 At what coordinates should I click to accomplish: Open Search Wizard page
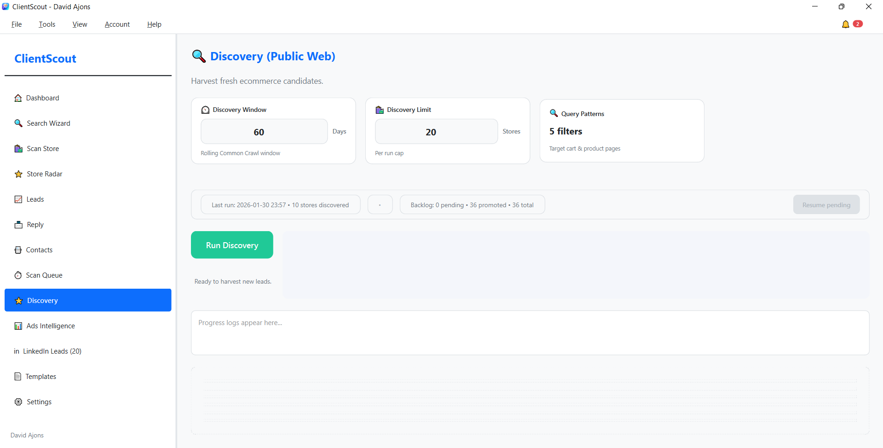point(88,123)
